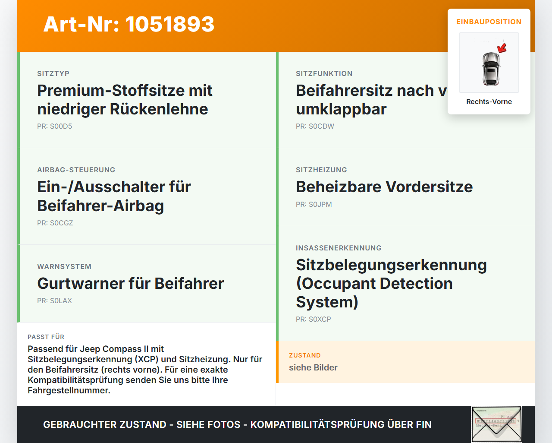Image resolution: width=552 pixels, height=443 pixels.
Task: Select the Premium-Stoffsitze mit niedriger Rückenlehne text
Action: click(125, 100)
